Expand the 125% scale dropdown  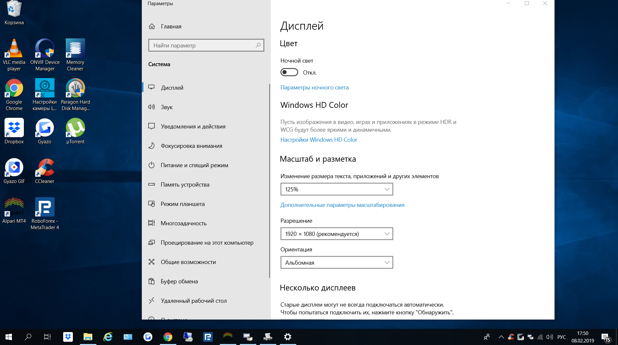tap(337, 189)
